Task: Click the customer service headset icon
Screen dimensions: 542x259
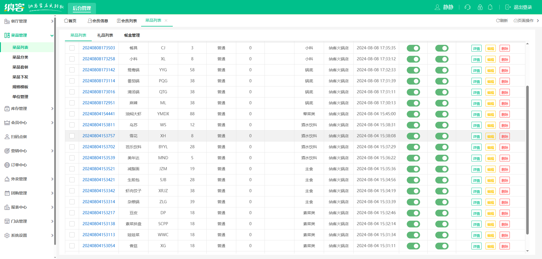Action: tap(467, 7)
